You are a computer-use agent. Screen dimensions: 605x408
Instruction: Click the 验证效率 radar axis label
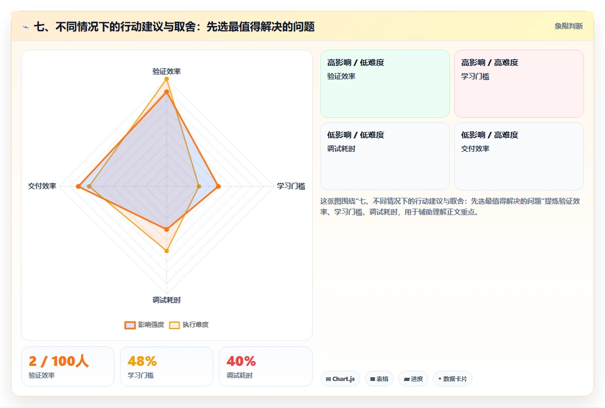(x=166, y=71)
